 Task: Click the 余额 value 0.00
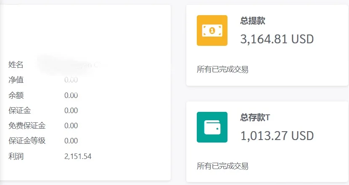click(x=71, y=95)
